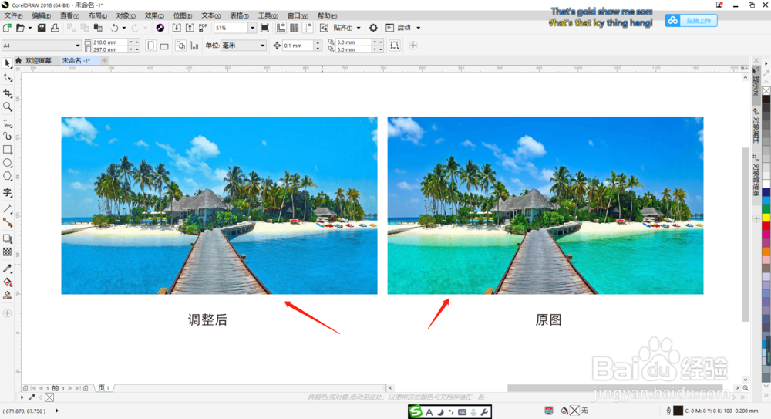
Task: Print the document
Action: point(55,28)
